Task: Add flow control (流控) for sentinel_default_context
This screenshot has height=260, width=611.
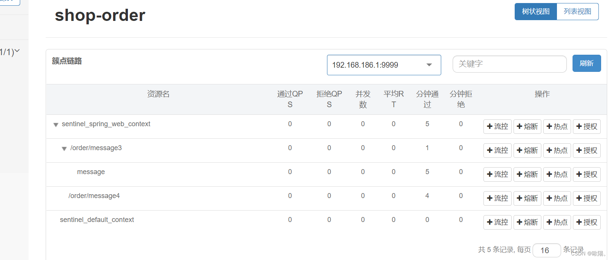Action: click(x=497, y=222)
